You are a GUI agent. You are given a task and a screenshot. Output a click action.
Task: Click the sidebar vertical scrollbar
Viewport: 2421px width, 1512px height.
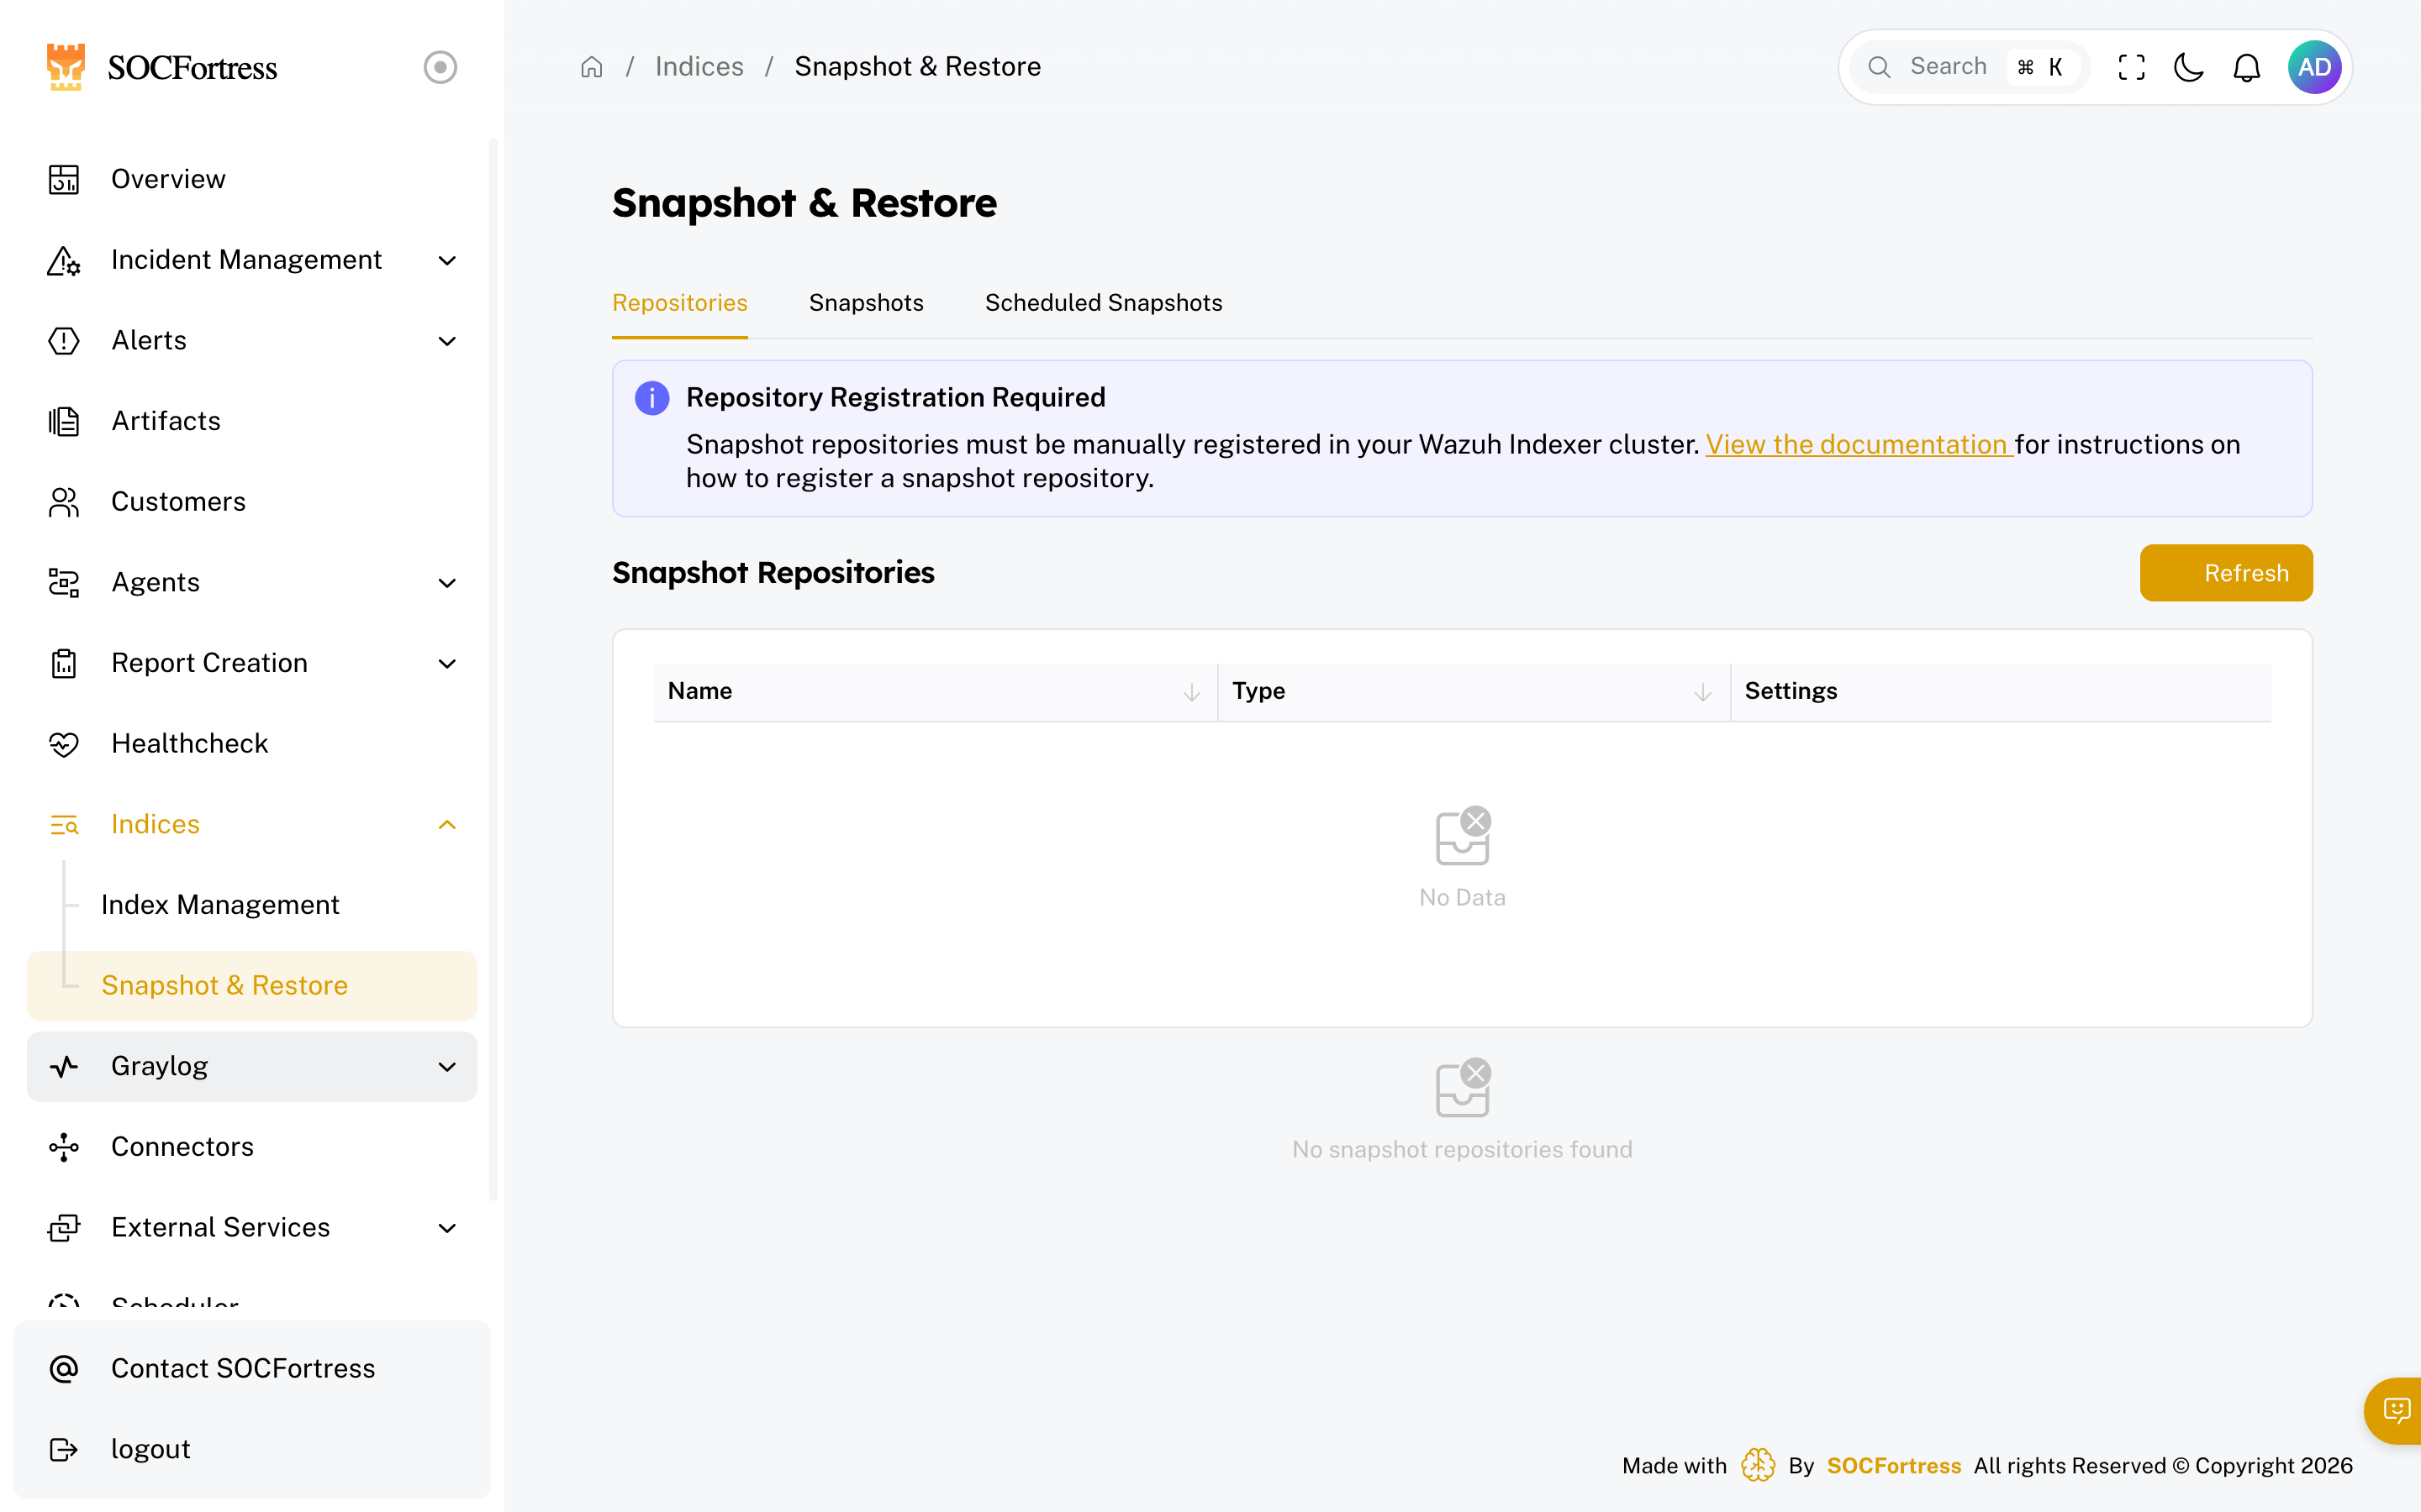point(493,670)
